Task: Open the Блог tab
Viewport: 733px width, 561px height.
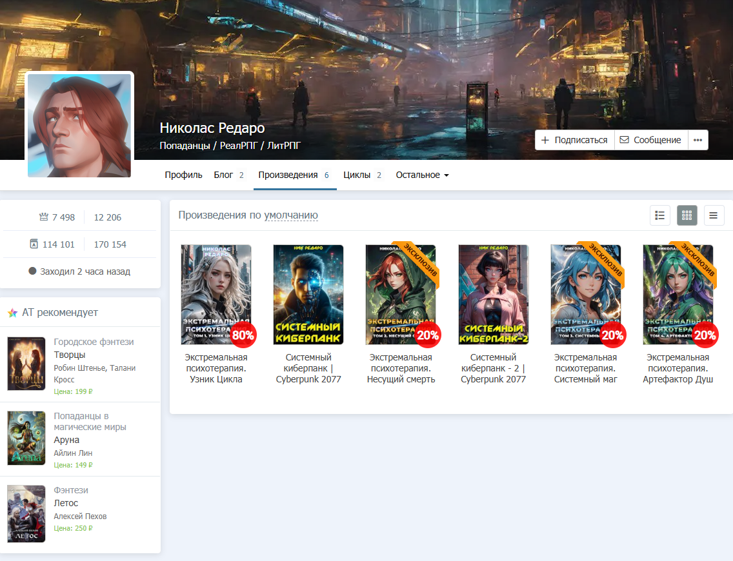Action: (x=223, y=175)
